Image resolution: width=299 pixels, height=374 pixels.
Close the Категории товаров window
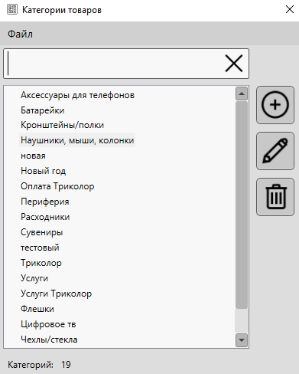pyautogui.click(x=290, y=10)
